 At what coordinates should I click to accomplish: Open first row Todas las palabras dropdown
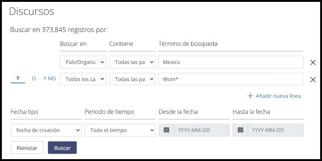[132, 62]
